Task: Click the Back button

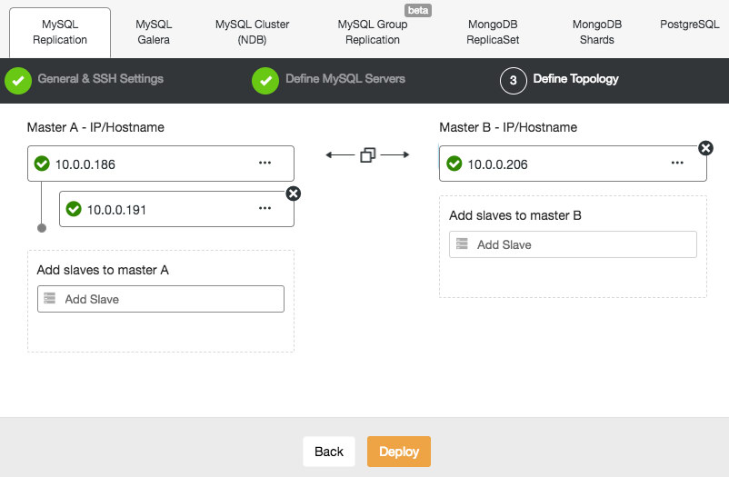Action: (329, 452)
